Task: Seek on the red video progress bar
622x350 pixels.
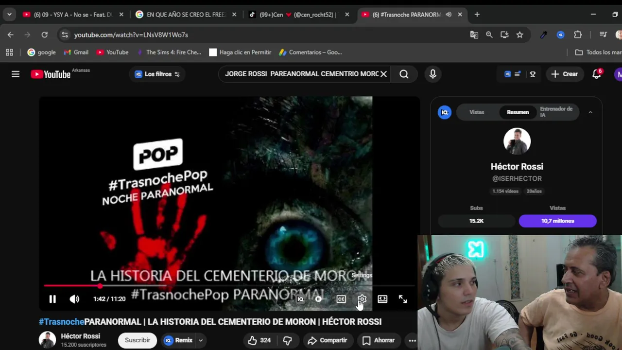Action: 228,286
